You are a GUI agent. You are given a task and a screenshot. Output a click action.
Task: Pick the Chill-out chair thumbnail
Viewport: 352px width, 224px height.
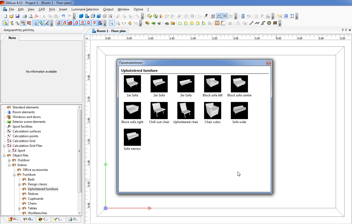point(159,111)
